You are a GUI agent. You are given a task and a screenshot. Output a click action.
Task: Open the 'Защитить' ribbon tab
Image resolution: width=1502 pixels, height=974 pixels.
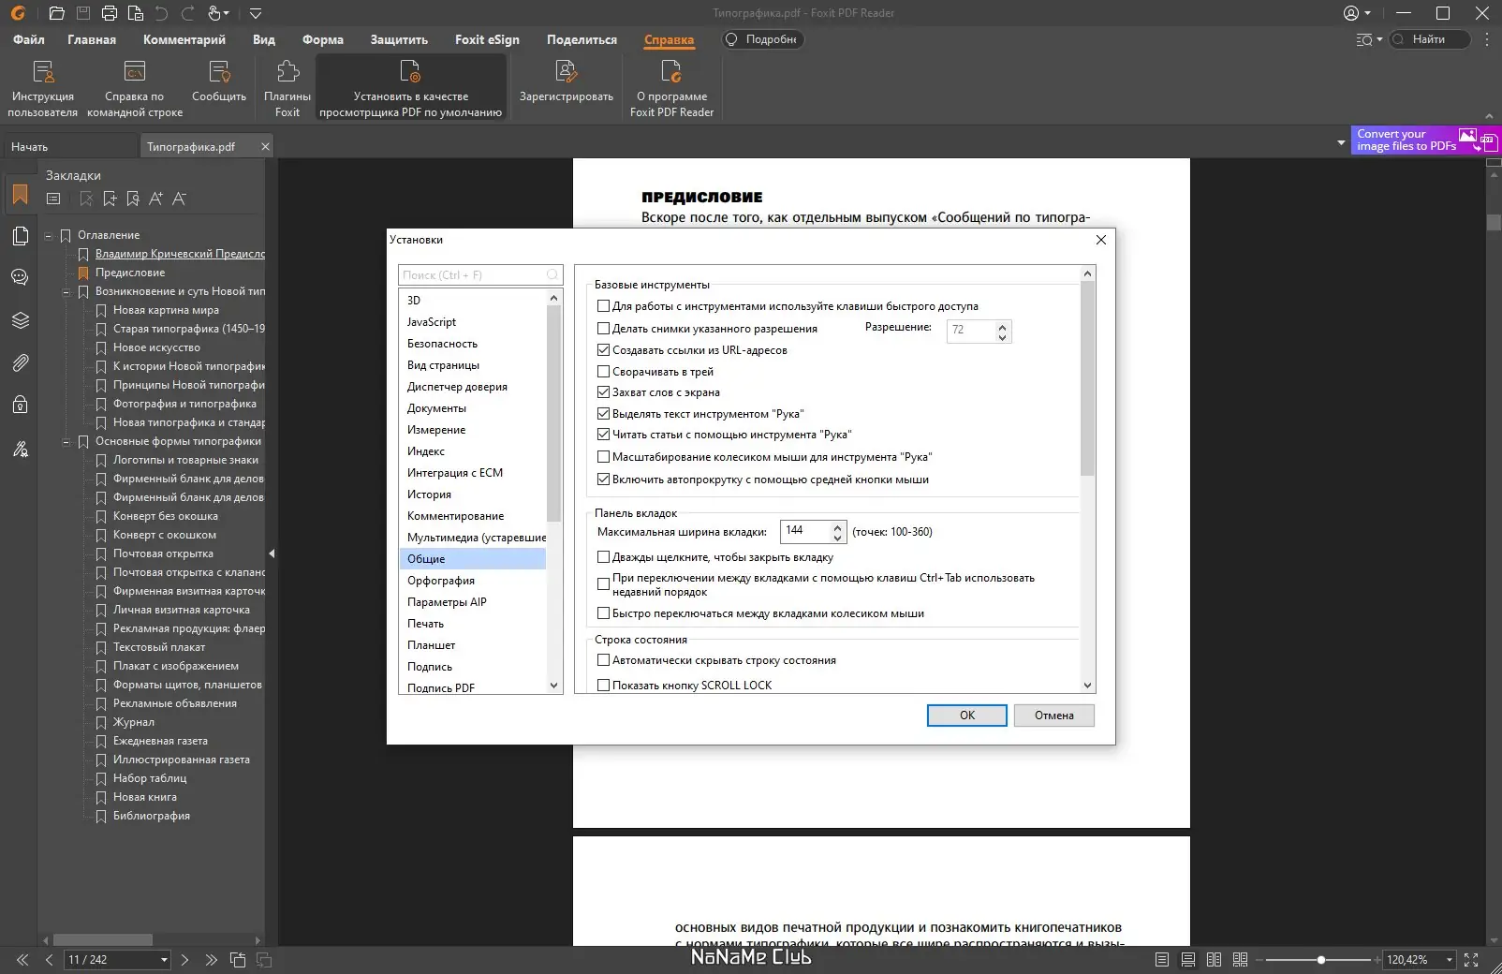[x=399, y=39]
